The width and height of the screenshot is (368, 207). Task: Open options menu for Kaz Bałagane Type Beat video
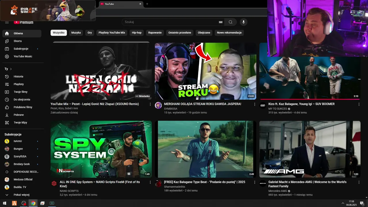coord(254,183)
